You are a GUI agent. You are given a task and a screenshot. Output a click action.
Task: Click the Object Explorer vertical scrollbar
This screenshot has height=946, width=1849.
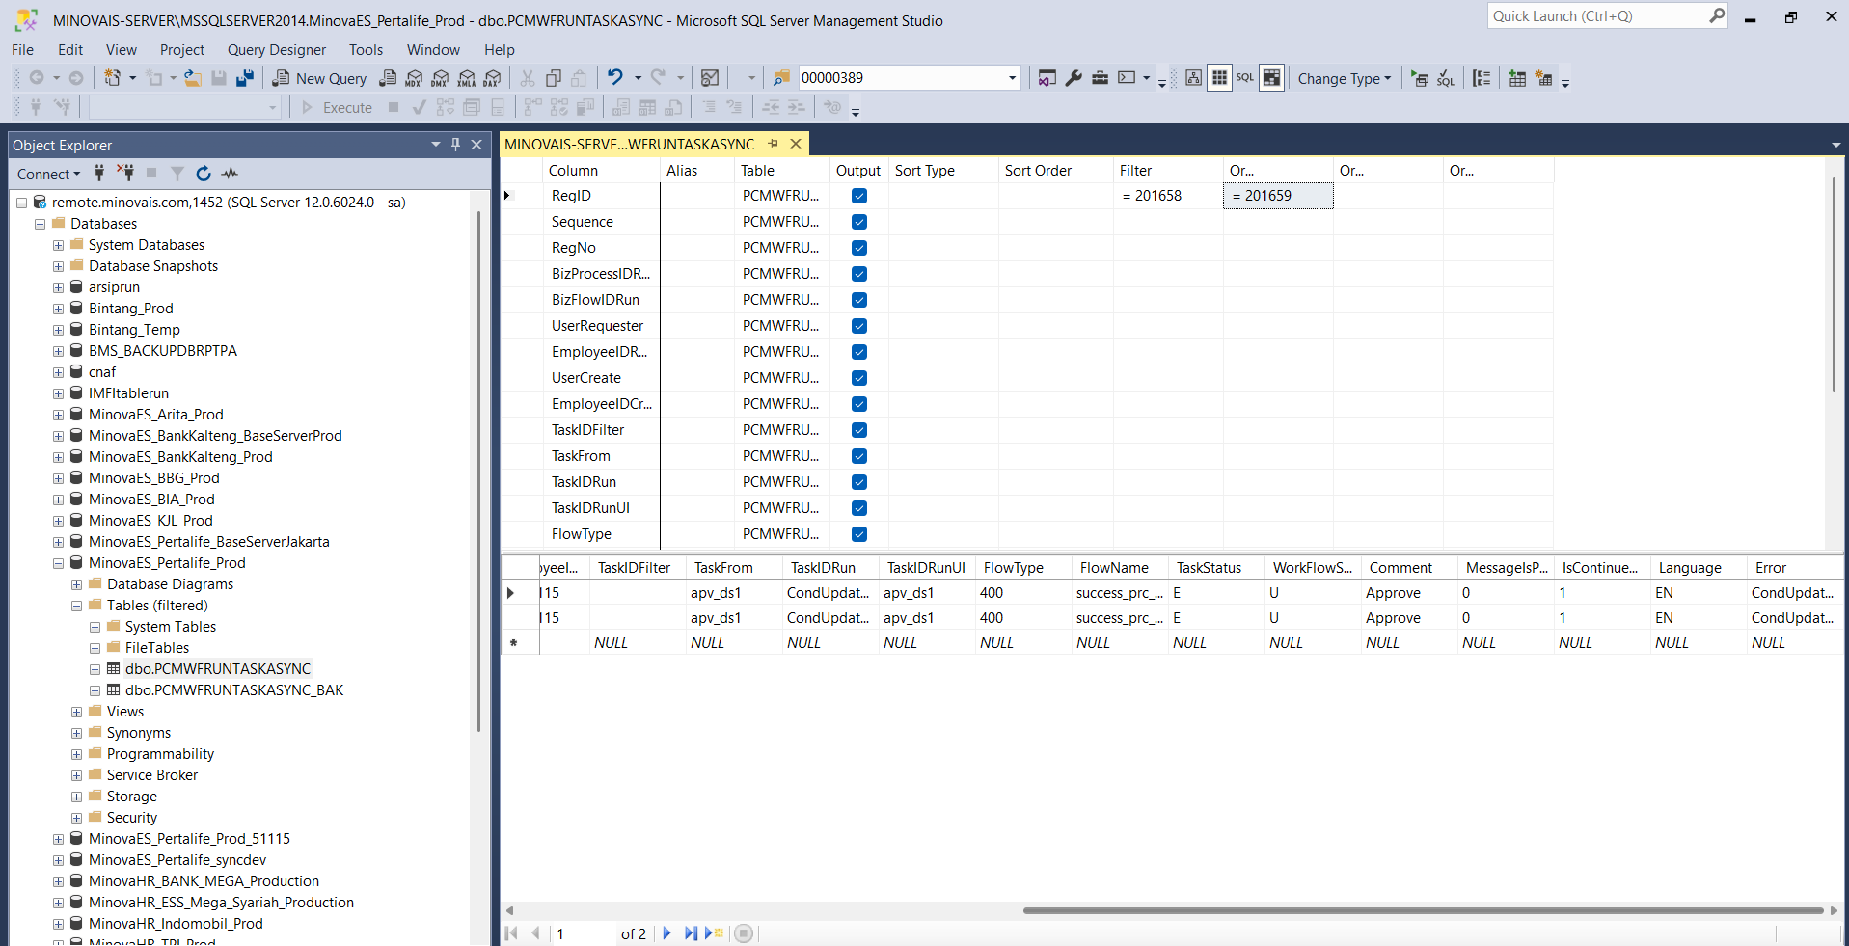[478, 473]
